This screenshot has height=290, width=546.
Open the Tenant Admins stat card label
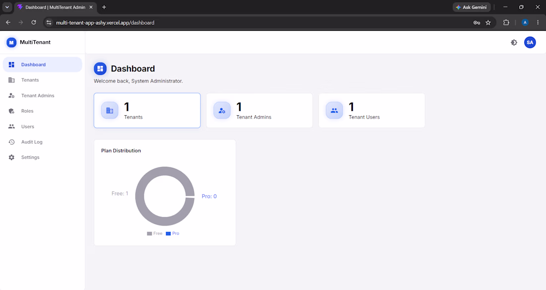[254, 117]
